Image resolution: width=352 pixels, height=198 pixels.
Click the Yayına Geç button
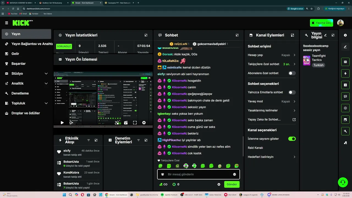[x=321, y=23]
